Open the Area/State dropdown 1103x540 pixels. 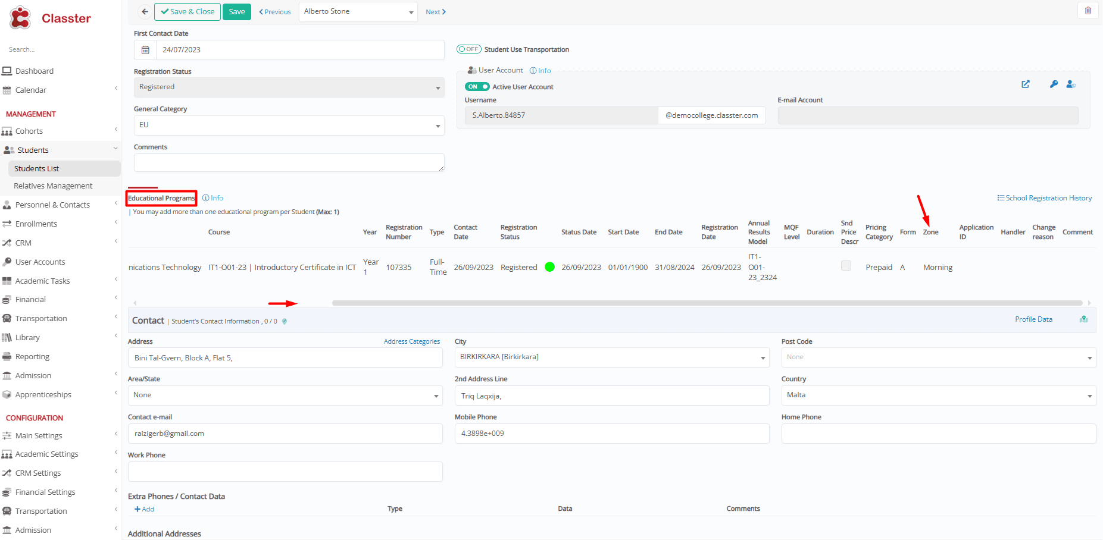pos(285,395)
